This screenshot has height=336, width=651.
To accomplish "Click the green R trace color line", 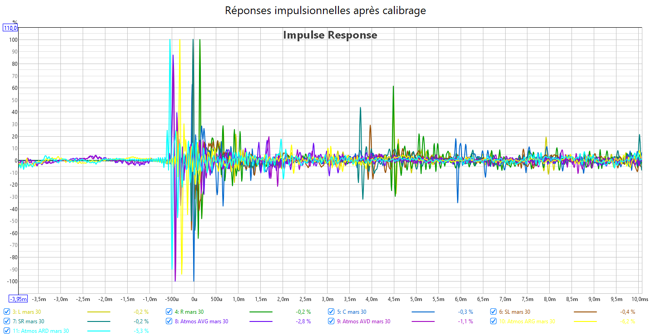I will 261,312.
